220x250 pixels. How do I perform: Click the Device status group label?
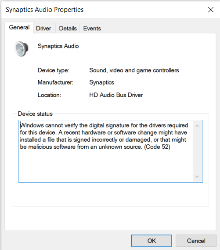click(35, 114)
